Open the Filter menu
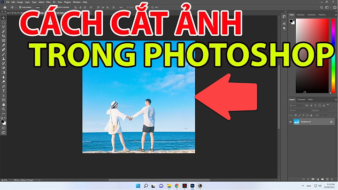The height and width of the screenshot is (190, 338). [48, 2]
